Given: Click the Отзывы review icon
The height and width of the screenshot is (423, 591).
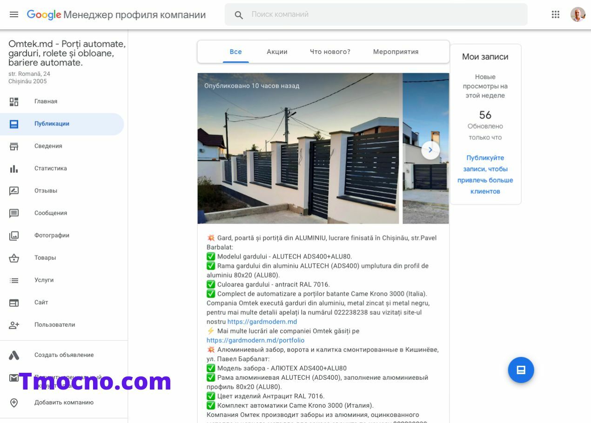Looking at the screenshot, I should 14,191.
